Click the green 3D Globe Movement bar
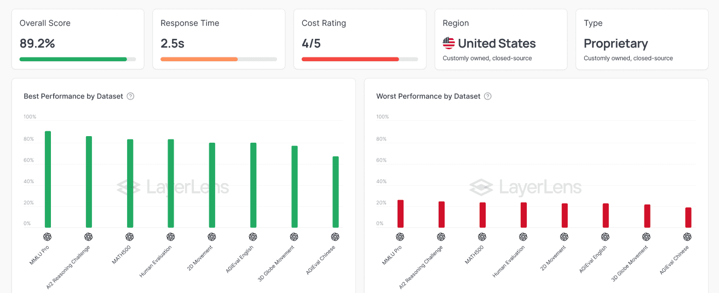 click(295, 187)
